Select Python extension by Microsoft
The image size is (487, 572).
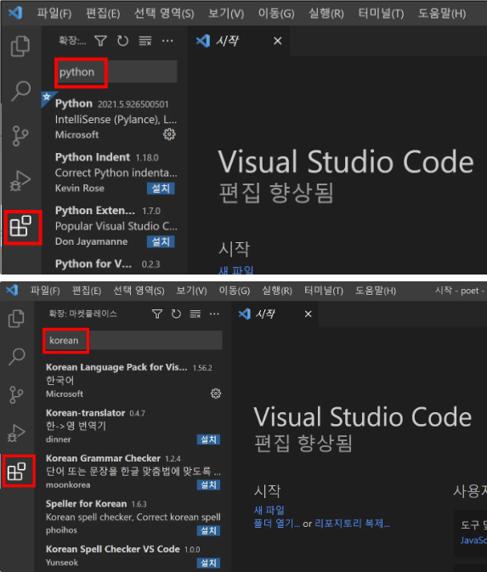[x=116, y=119]
